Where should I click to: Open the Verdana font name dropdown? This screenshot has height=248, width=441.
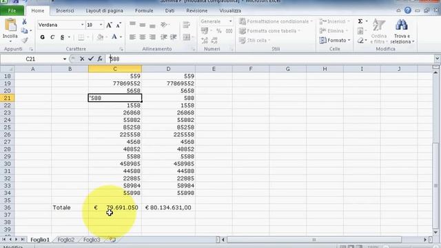(x=83, y=25)
